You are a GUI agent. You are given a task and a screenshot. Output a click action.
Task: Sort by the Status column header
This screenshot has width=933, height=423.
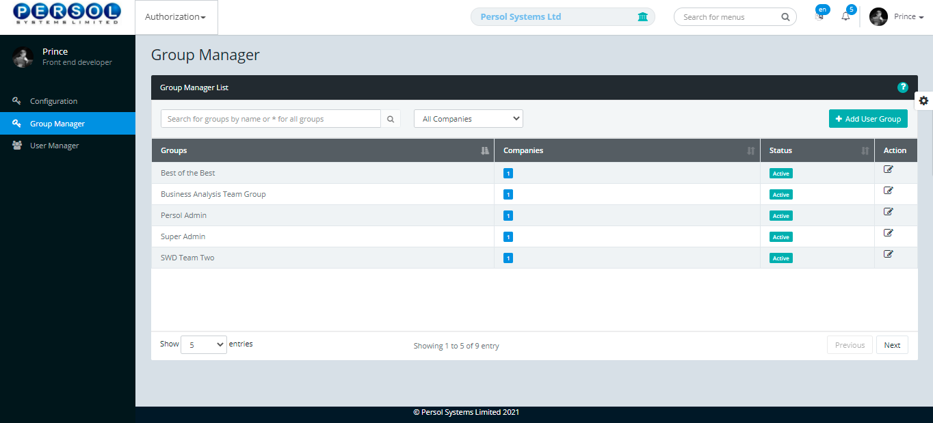click(x=817, y=150)
